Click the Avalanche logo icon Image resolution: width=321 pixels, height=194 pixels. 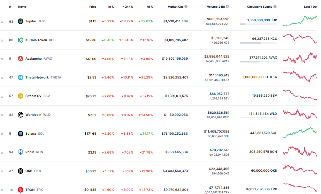point(21,59)
